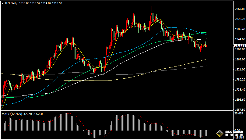Click the 2067.00 price axis label

point(239,9)
